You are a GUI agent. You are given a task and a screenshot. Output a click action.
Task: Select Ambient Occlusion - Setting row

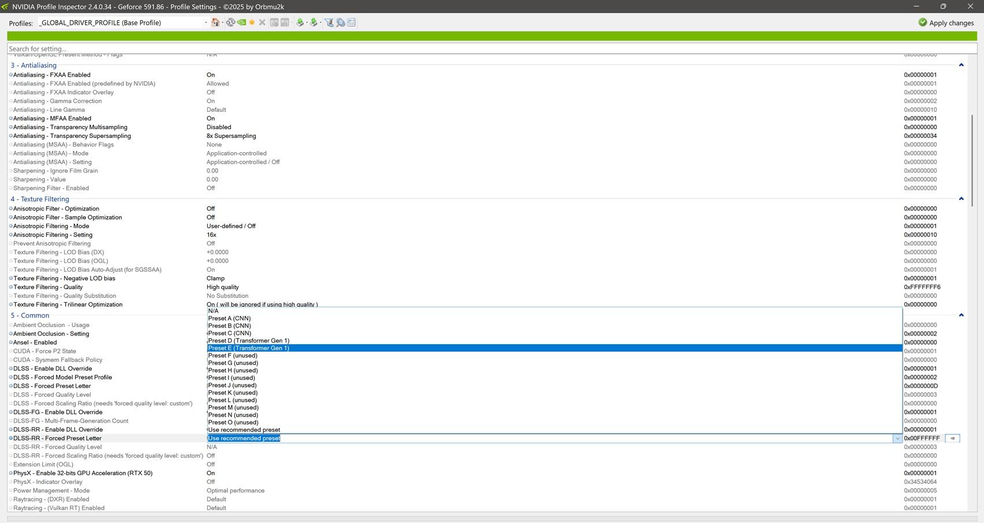pyautogui.click(x=51, y=334)
